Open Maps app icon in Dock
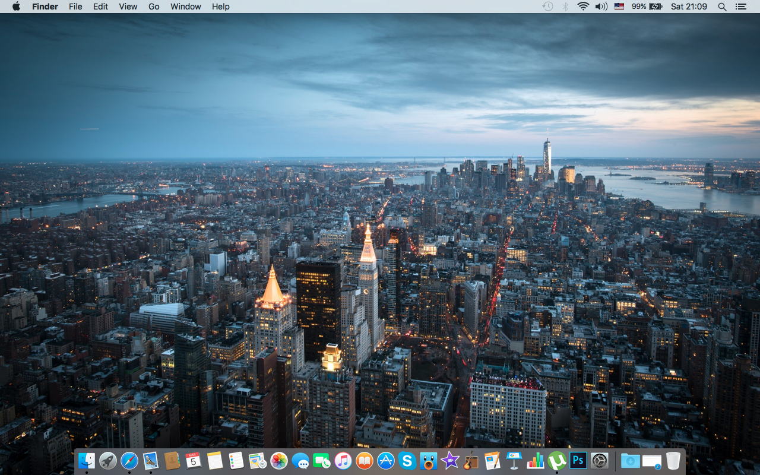This screenshot has width=760, height=475. [x=258, y=460]
